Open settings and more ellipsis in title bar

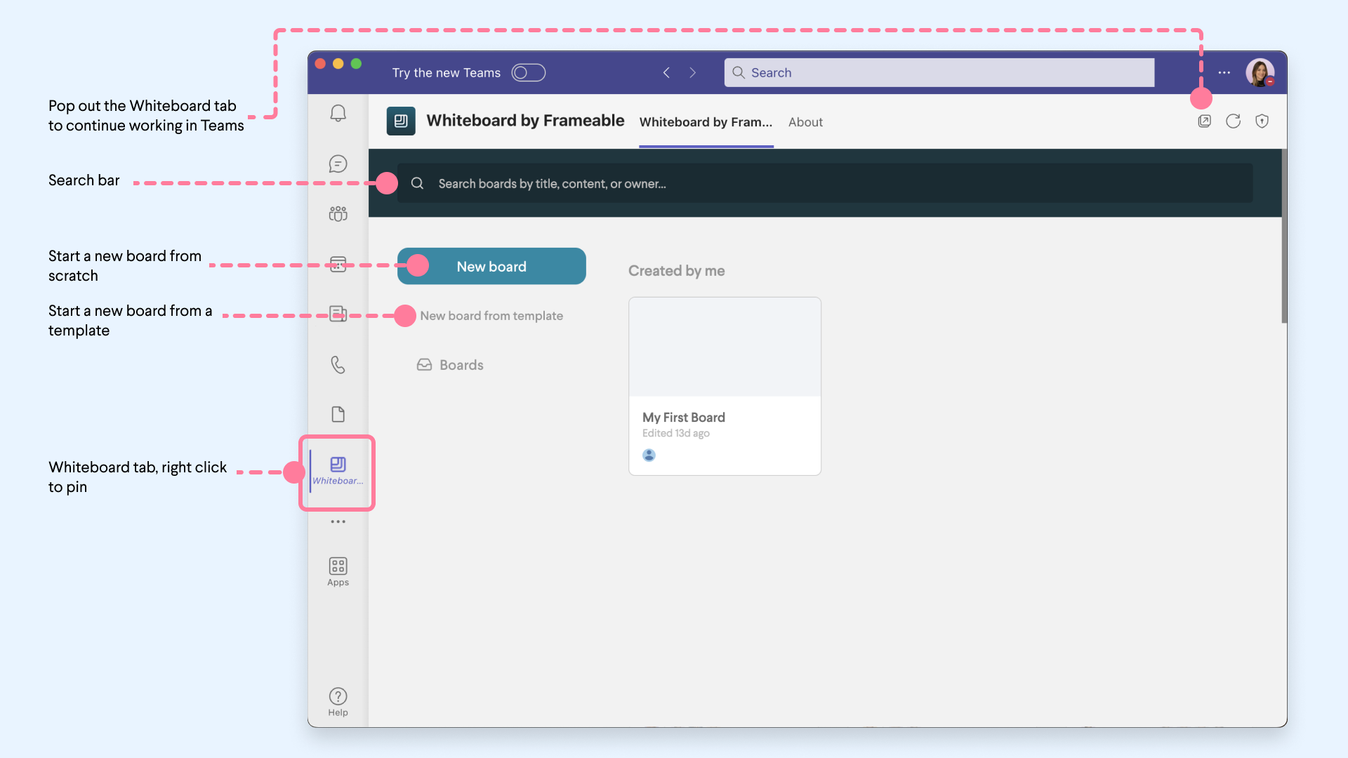coord(1224,73)
